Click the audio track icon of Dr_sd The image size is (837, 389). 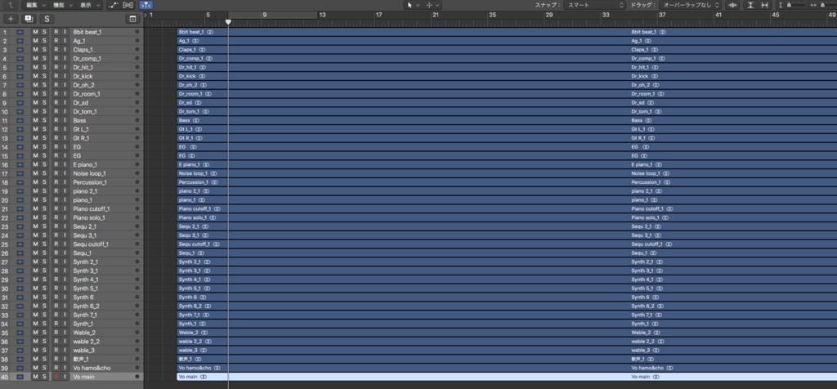point(20,102)
